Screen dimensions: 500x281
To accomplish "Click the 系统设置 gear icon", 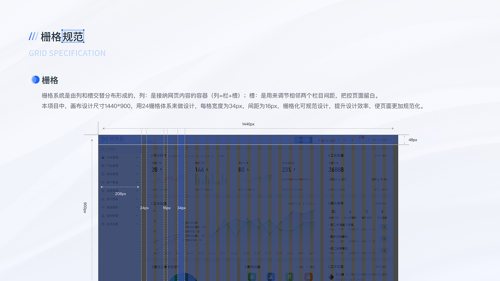I will click(x=103, y=224).
